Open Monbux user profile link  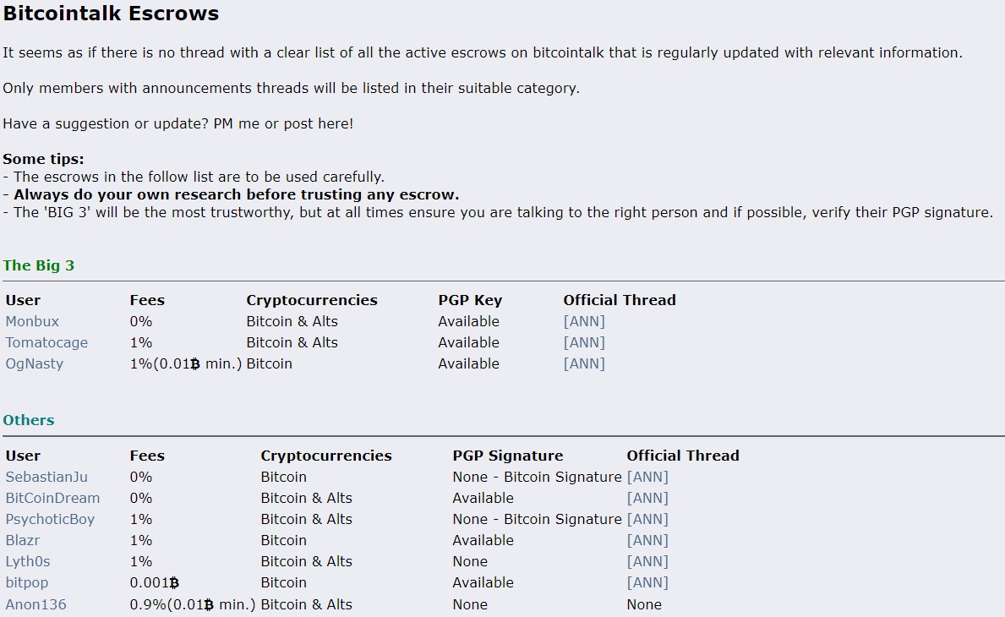click(32, 321)
